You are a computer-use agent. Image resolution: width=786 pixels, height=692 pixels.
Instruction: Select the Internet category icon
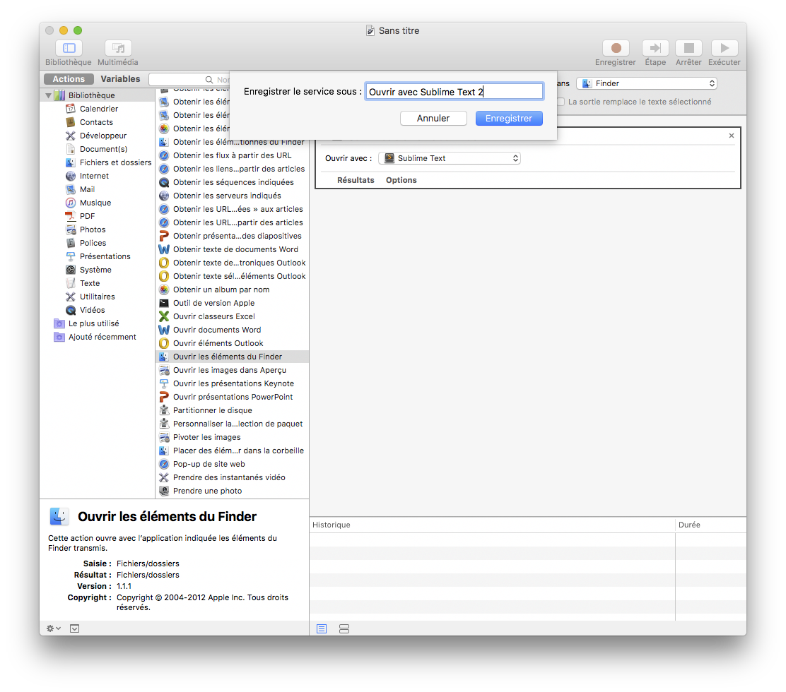[x=71, y=176]
